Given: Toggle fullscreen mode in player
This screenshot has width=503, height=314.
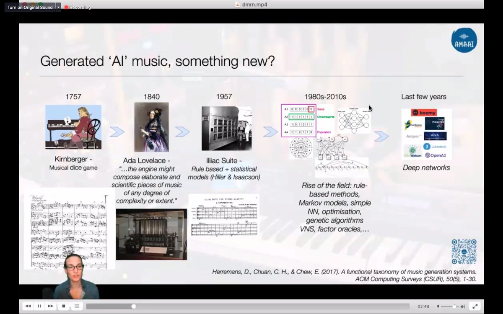Looking at the screenshot, I should (475, 306).
